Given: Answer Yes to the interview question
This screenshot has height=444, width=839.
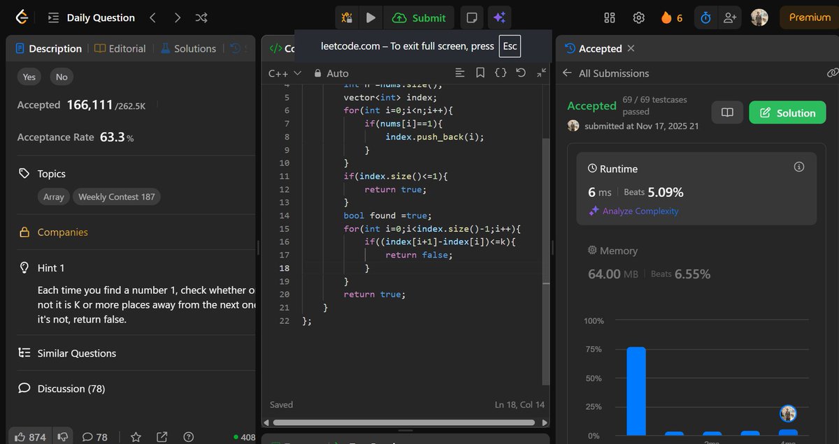Looking at the screenshot, I should point(29,77).
